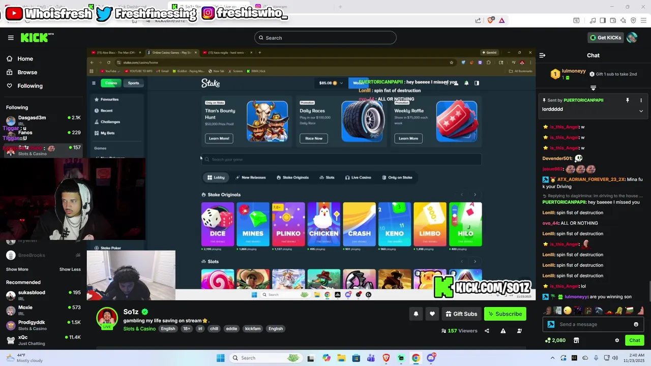Screen dimensions: 651x366
Task: Open weather widget 44°F
Action: click(24, 358)
